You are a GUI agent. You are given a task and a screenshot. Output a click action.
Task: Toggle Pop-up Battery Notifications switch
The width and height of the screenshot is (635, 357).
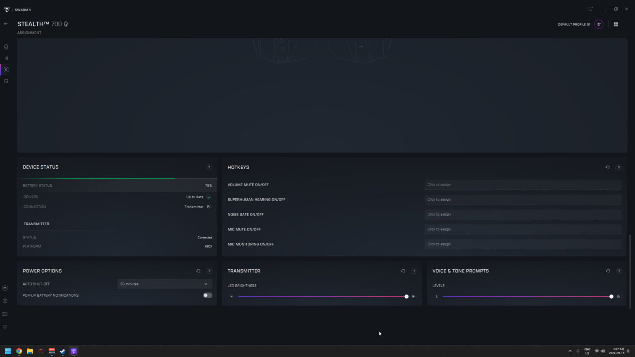[207, 295]
